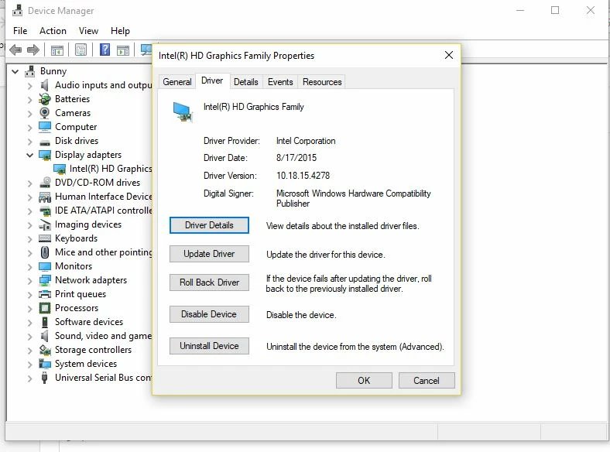The height and width of the screenshot is (452, 610).
Task: Maximize the Device Manager window
Action: point(555,11)
